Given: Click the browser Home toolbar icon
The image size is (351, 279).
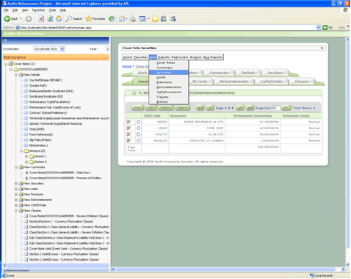Looking at the screenshot, I should [59, 18].
